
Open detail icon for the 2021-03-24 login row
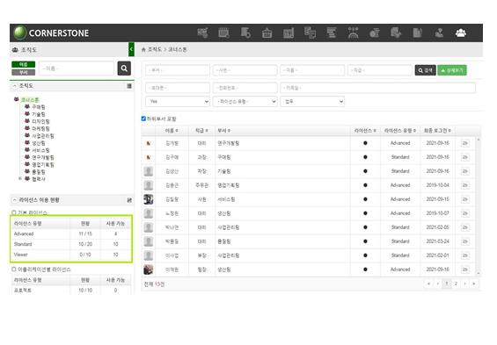465,241
